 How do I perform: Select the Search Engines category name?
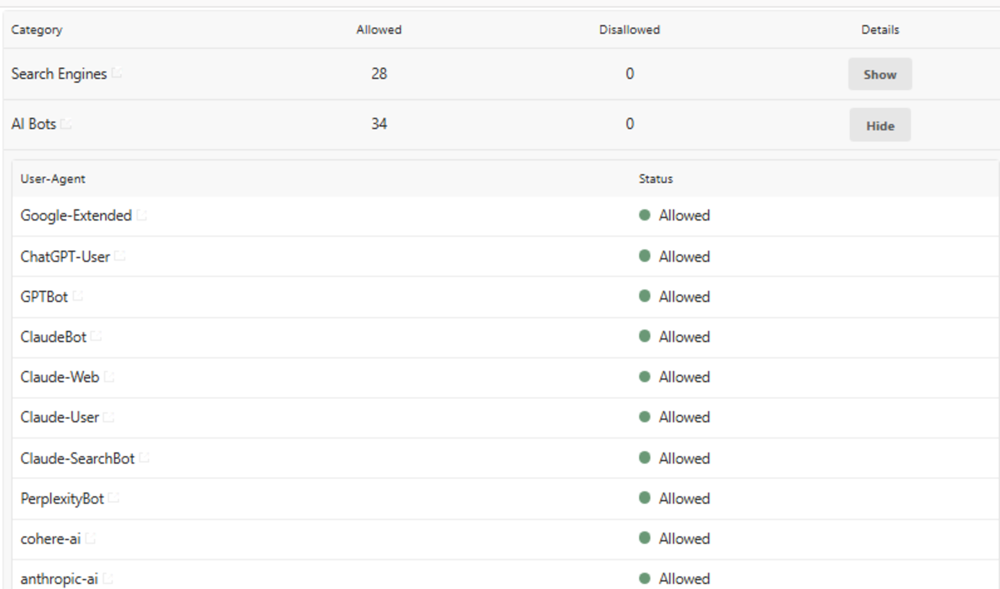pos(59,74)
